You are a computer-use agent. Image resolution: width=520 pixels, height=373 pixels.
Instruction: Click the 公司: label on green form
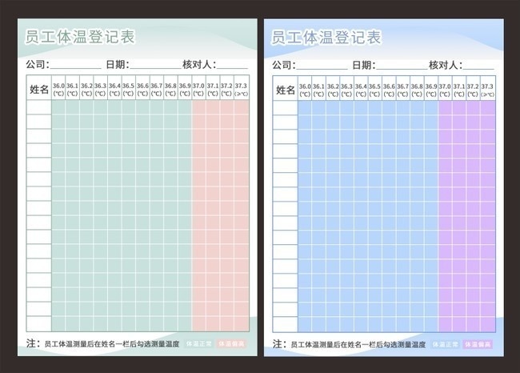[38, 64]
